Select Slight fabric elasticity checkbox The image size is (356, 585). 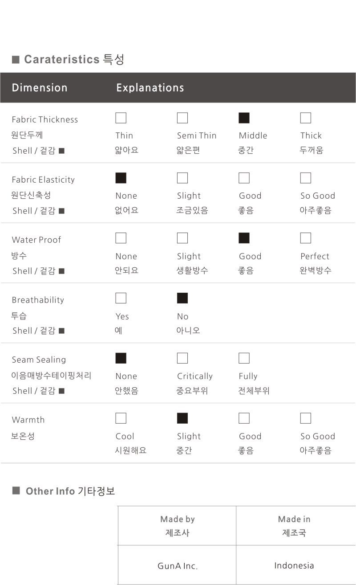[x=182, y=178]
